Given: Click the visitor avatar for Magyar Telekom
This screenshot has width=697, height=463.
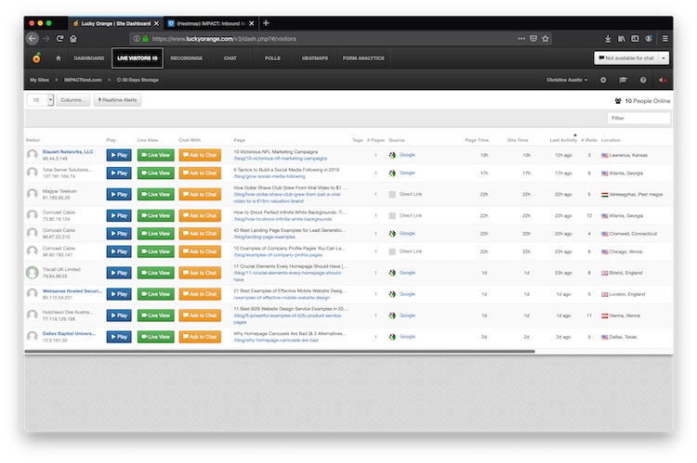Looking at the screenshot, I should 32,194.
